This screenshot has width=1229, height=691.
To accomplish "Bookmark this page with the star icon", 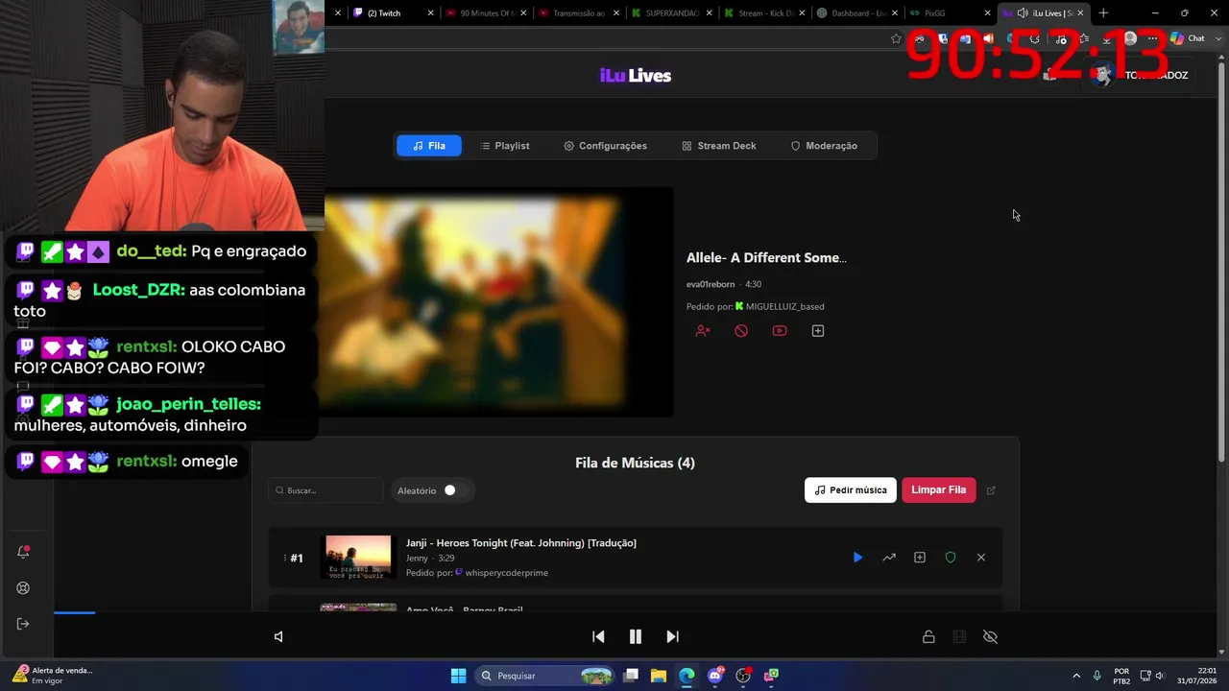I will click(x=896, y=38).
